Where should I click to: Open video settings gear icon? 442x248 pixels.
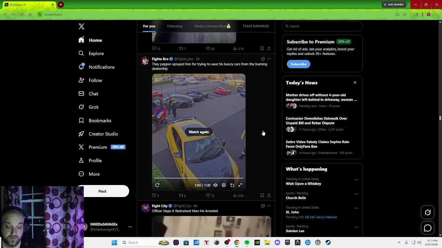point(224,185)
